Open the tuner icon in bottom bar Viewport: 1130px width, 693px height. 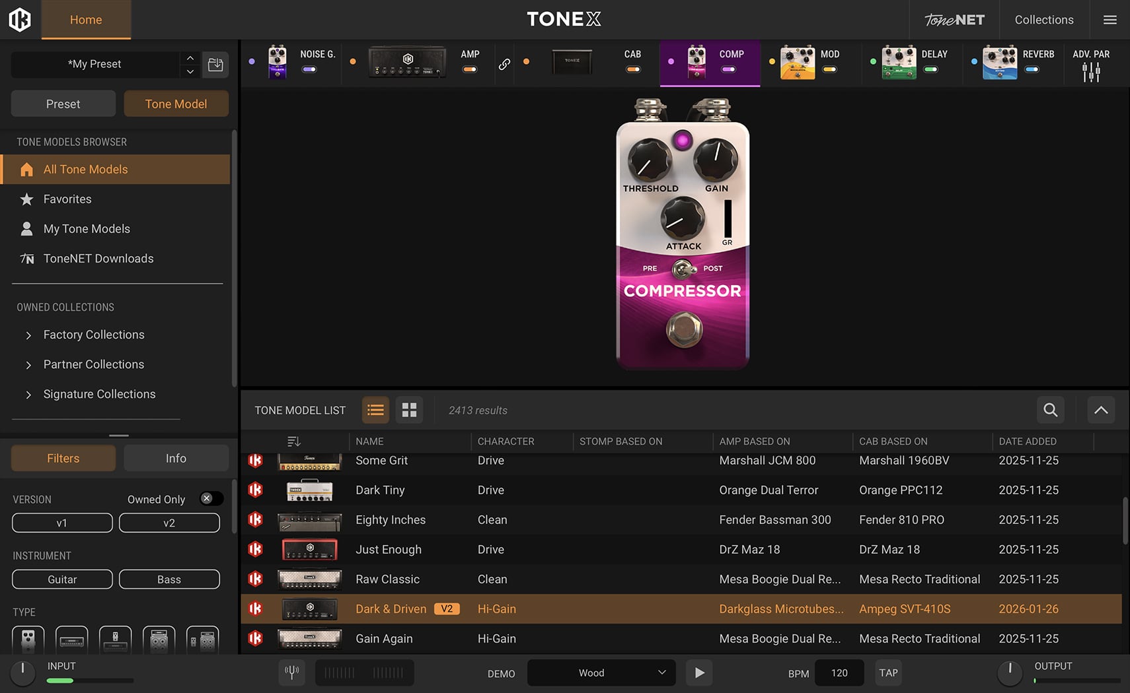click(x=291, y=673)
